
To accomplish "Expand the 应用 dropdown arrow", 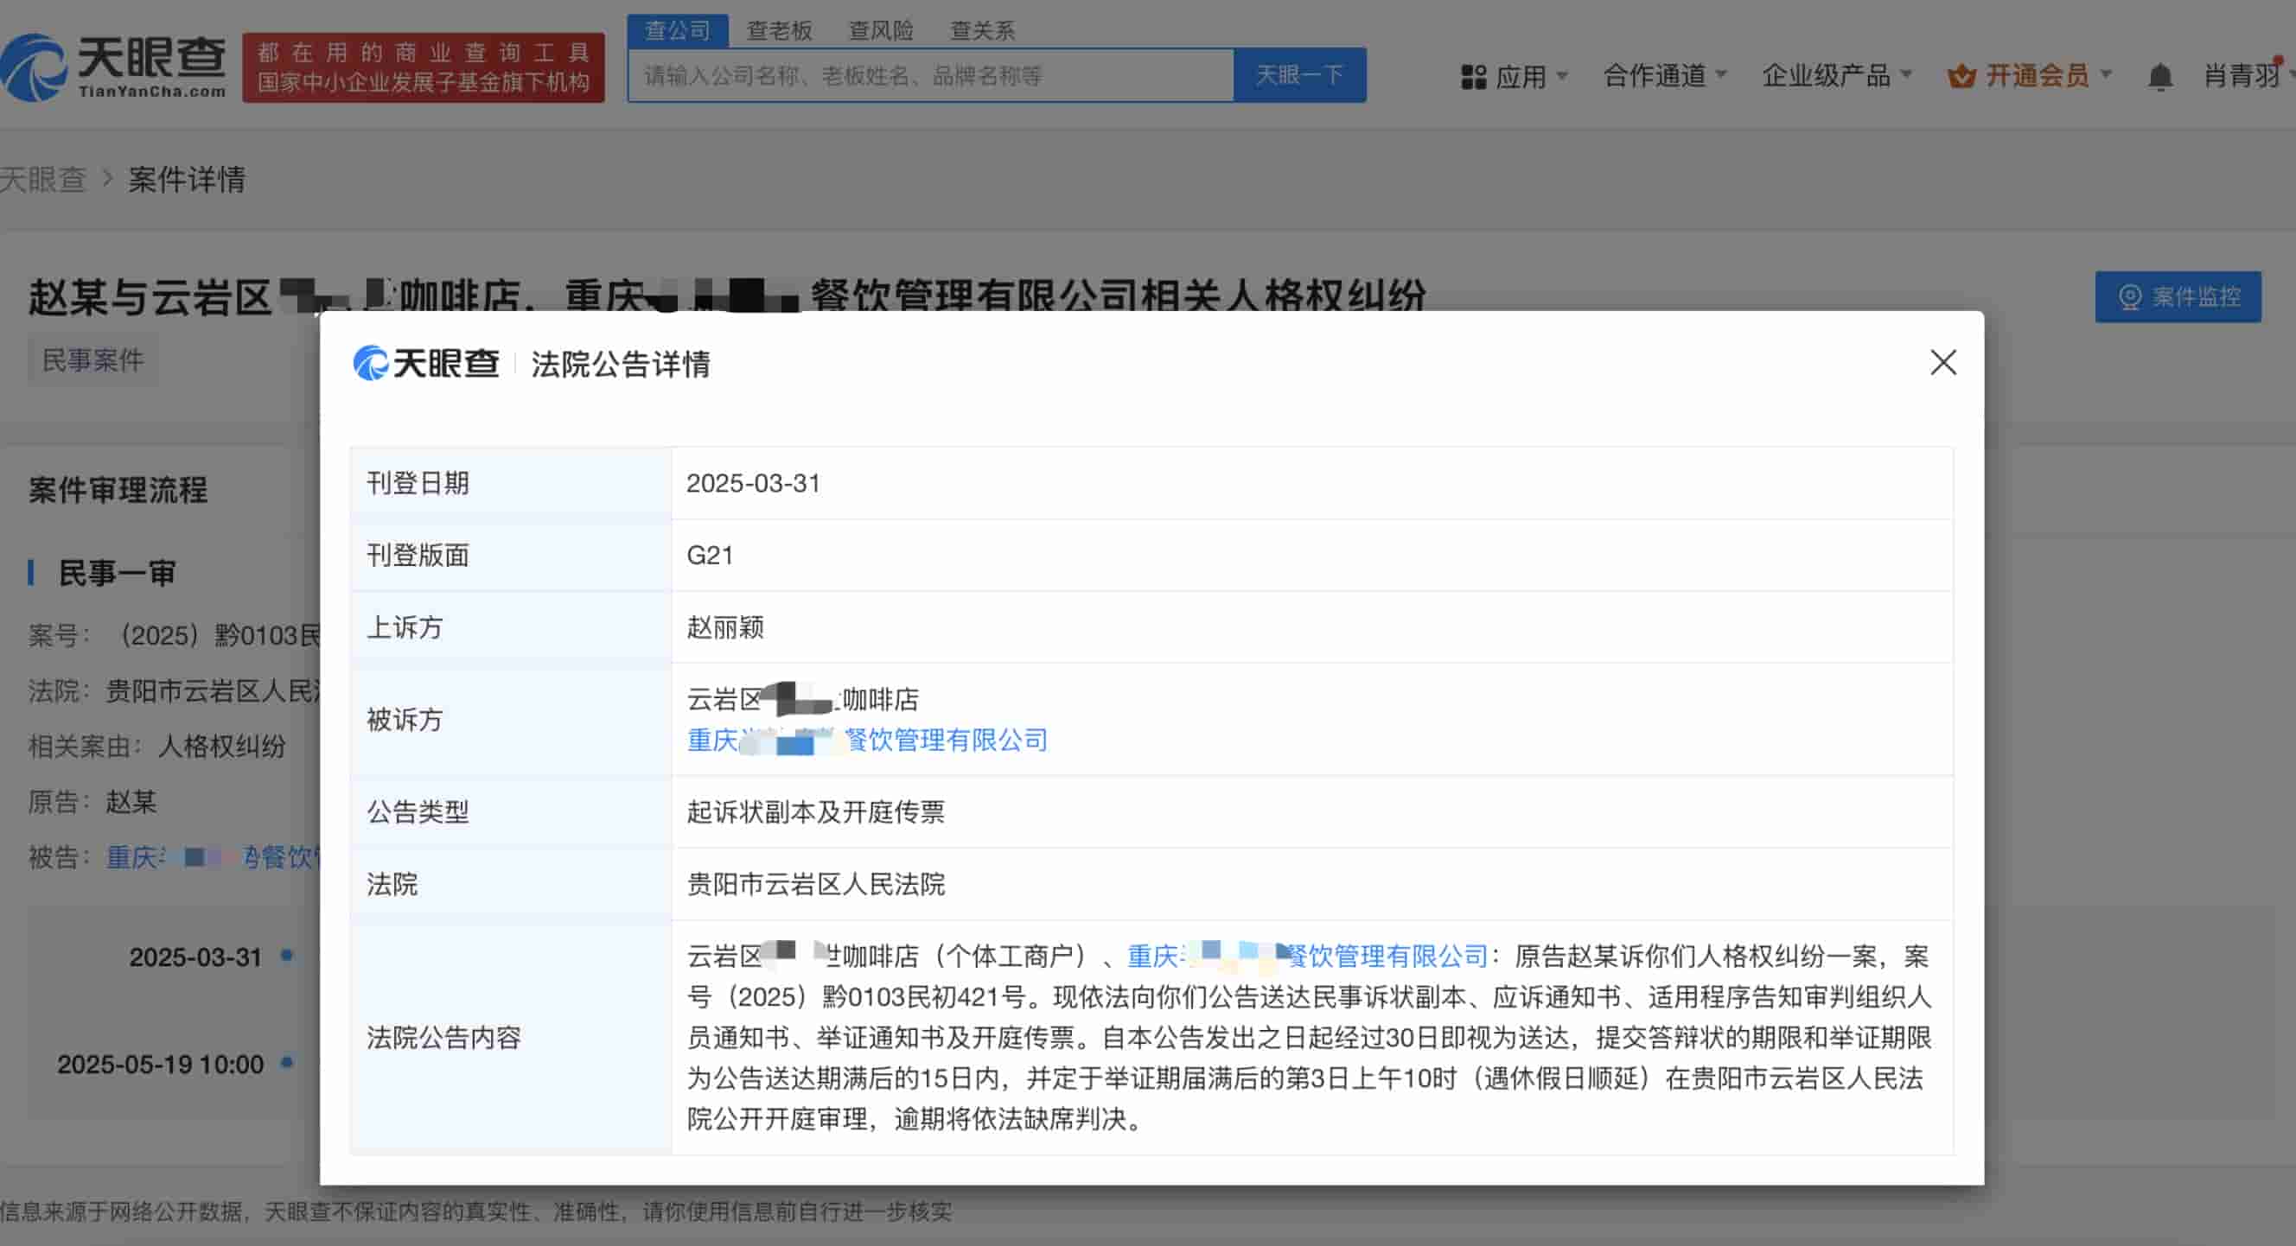I will click(x=1561, y=76).
